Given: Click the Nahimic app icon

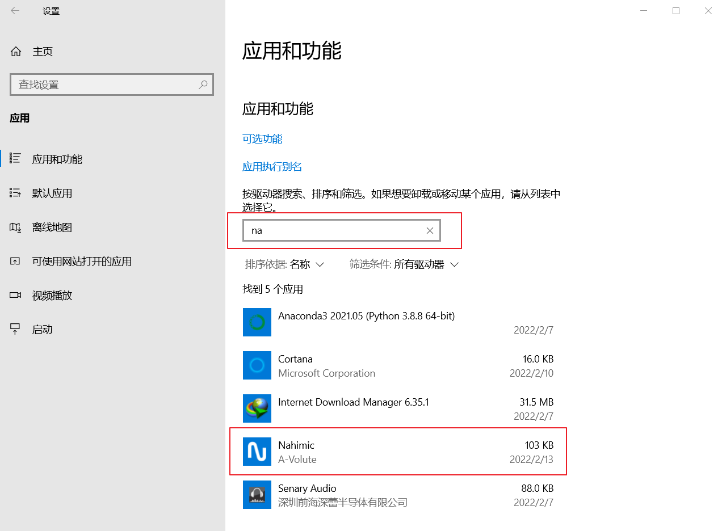Looking at the screenshot, I should 257,452.
